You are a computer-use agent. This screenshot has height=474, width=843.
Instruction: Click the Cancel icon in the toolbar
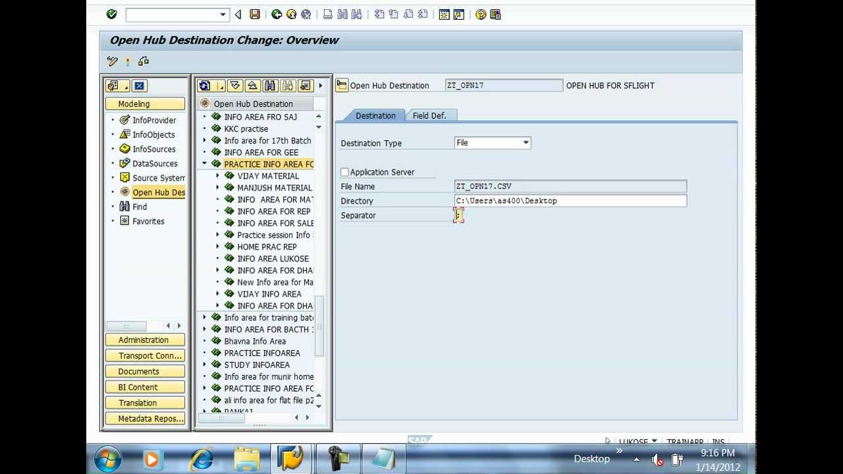point(306,14)
